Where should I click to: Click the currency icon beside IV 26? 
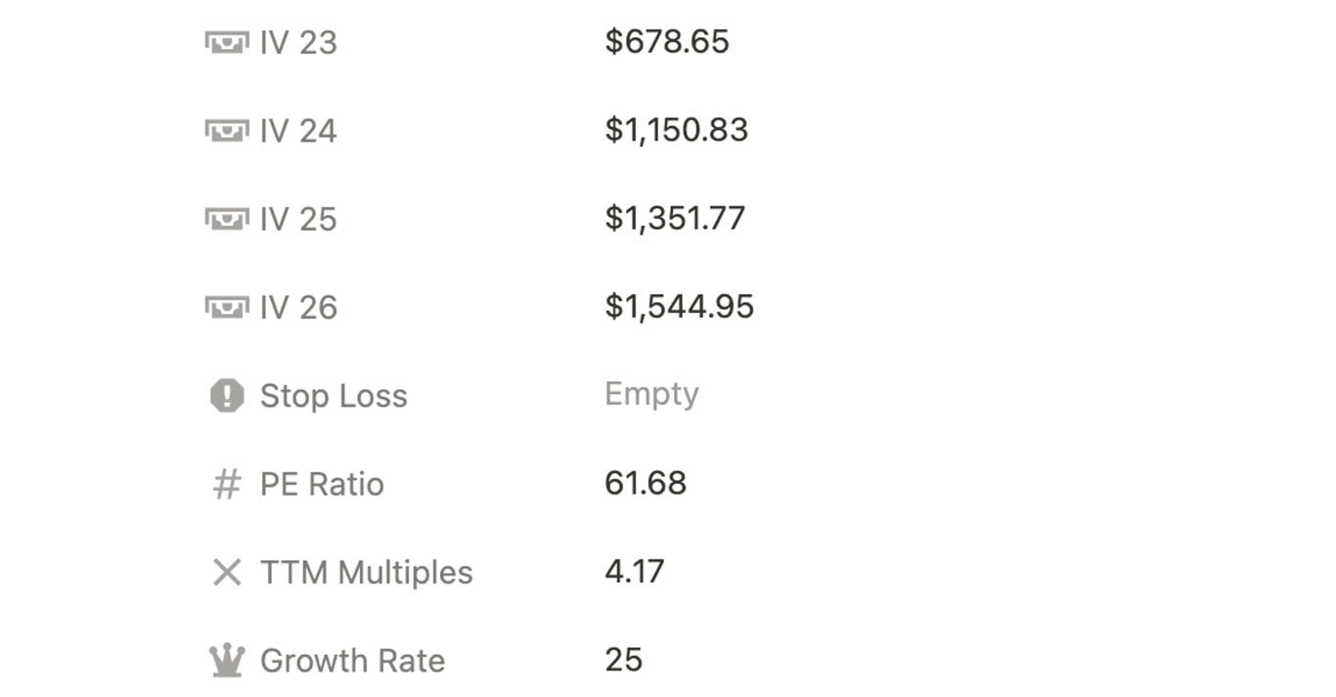[x=226, y=307]
